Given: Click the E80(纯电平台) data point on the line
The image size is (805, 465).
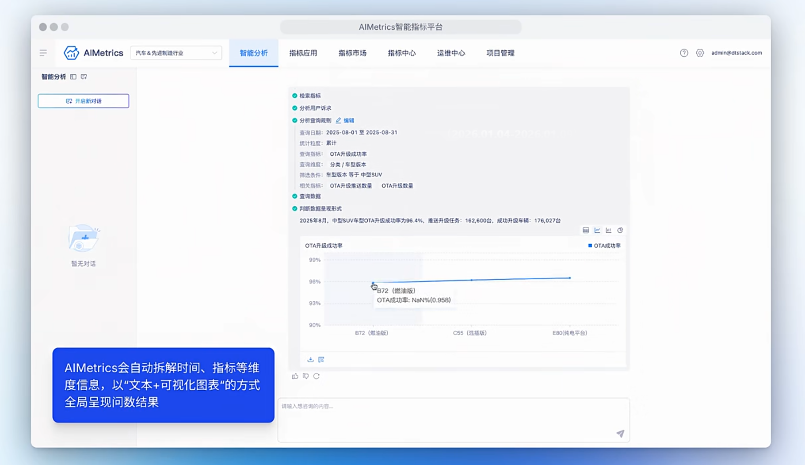Looking at the screenshot, I should (570, 278).
